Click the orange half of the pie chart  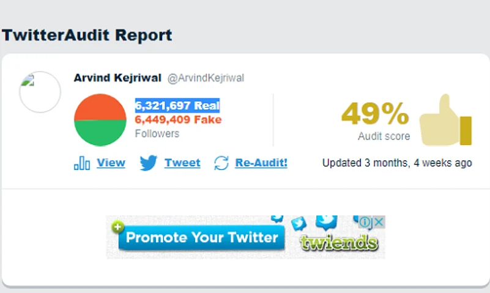pos(100,106)
